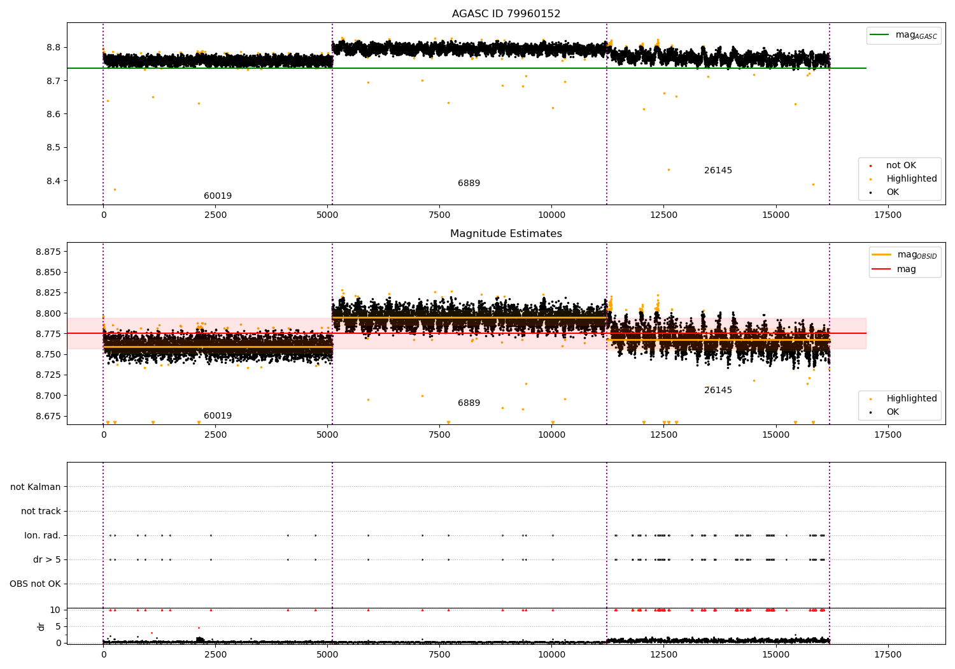Click the 8.775 y-axis tick label

click(48, 334)
